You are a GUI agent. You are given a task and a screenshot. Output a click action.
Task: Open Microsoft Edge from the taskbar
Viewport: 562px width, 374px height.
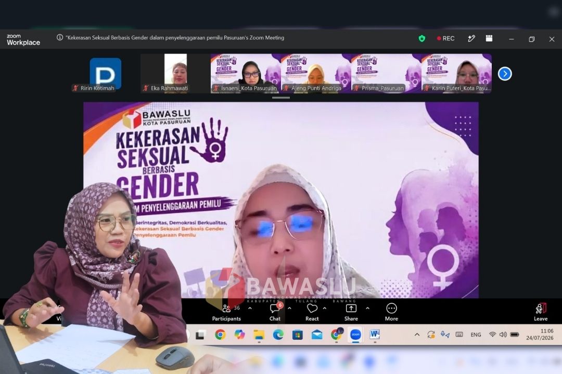coord(278,335)
